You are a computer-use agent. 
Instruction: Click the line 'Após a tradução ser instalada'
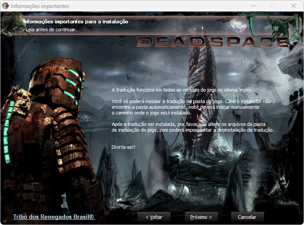click(188, 124)
